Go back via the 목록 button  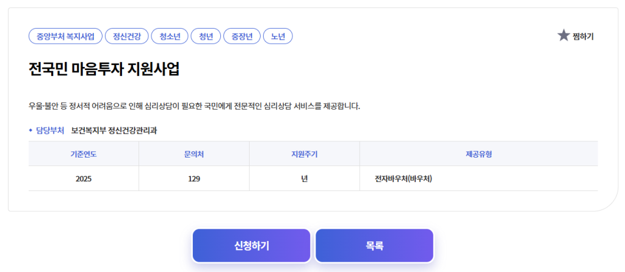click(374, 246)
